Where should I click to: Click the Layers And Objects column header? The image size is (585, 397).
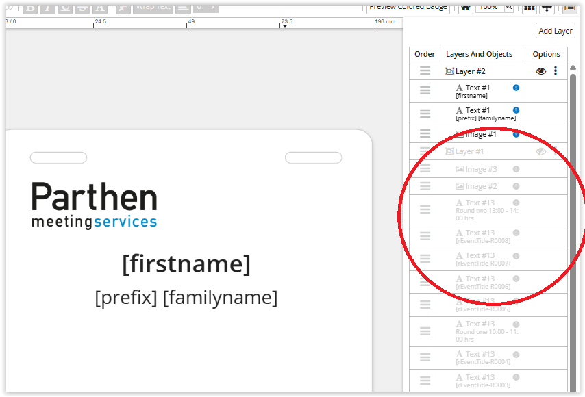tap(479, 54)
